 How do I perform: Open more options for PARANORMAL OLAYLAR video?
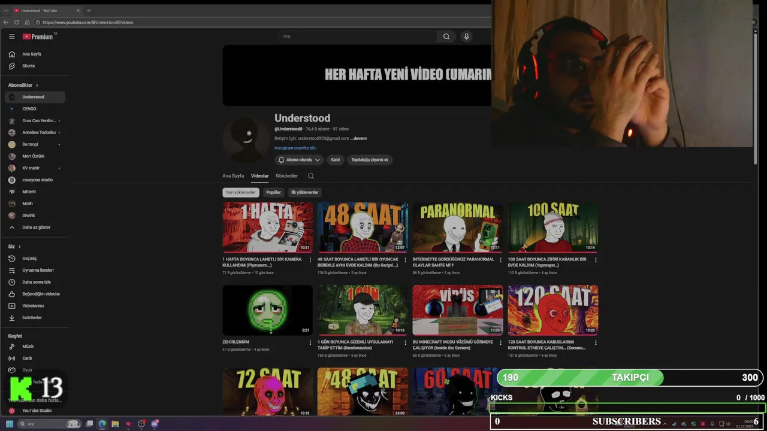(500, 260)
